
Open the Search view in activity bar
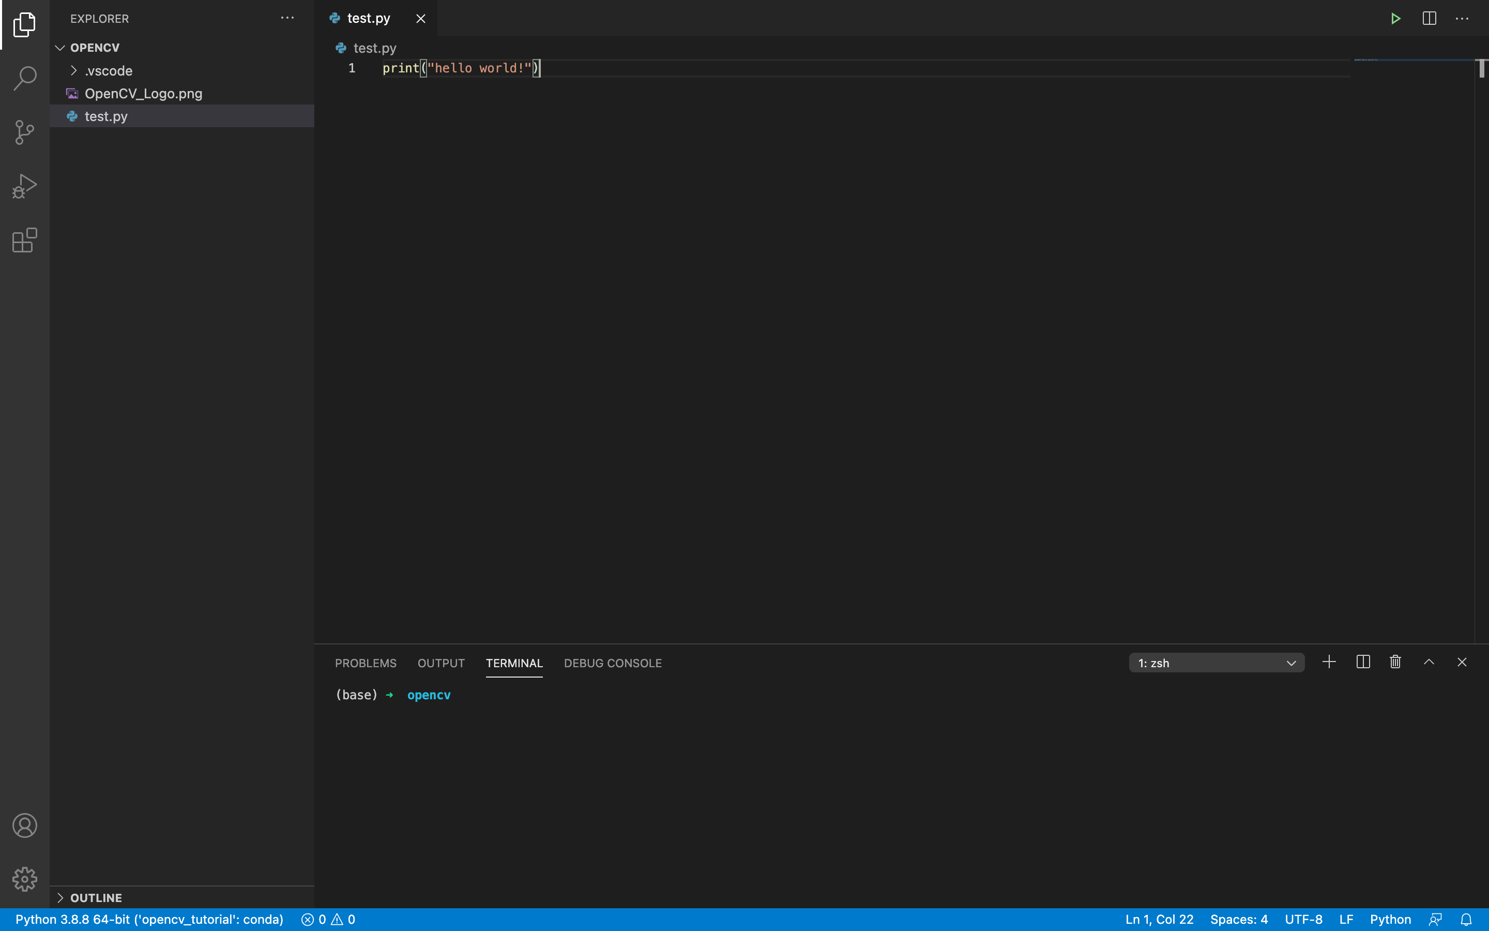click(25, 78)
